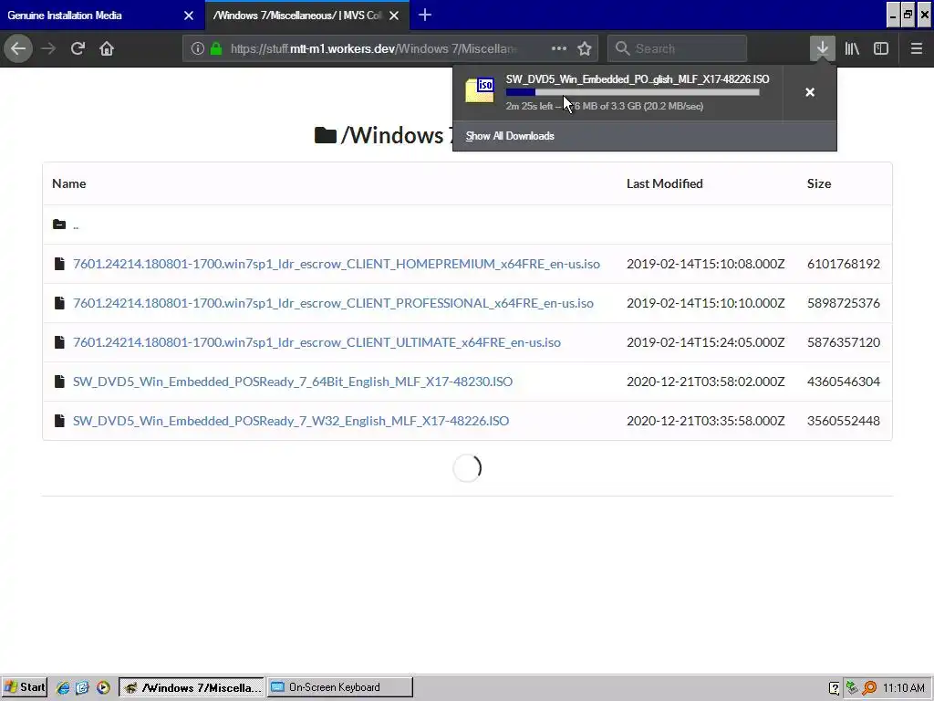
Task: Select size value 3560552448
Action: (844, 421)
